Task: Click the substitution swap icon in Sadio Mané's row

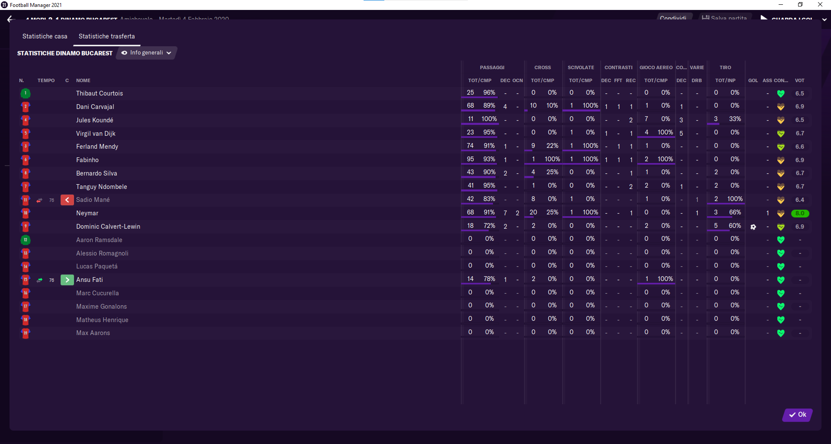Action: [x=39, y=200]
